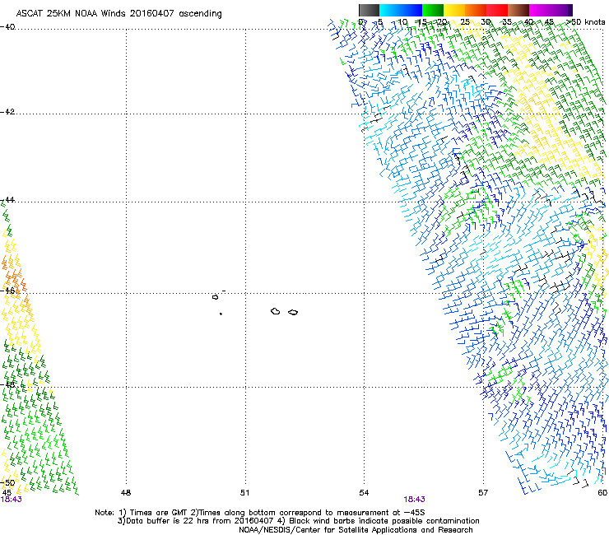
Task: Click the -50 latitude axis label
Action: pos(7,482)
